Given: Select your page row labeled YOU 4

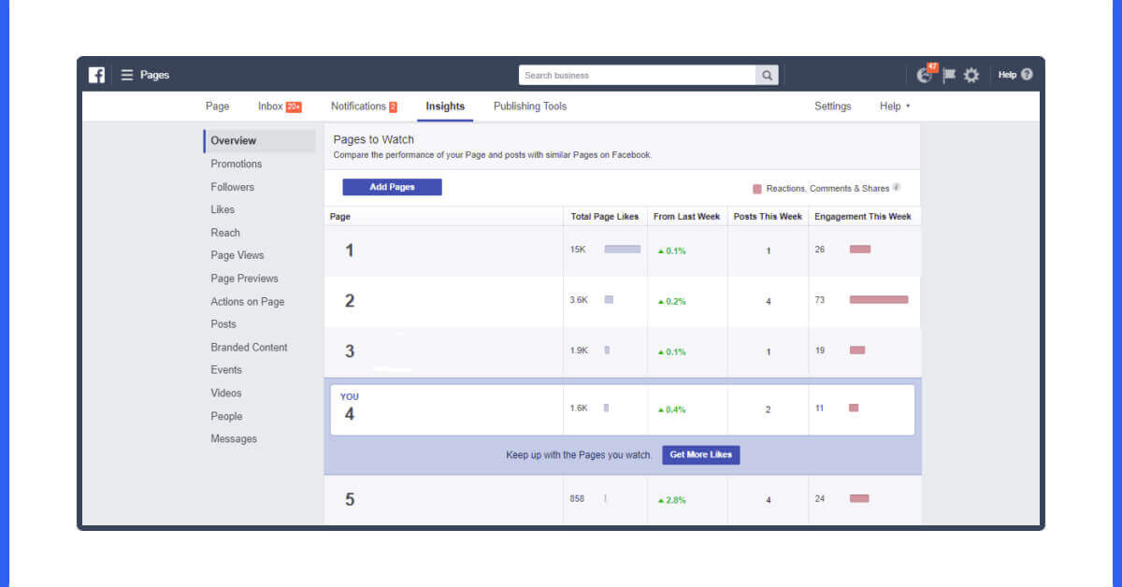Looking at the screenshot, I should pos(623,409).
